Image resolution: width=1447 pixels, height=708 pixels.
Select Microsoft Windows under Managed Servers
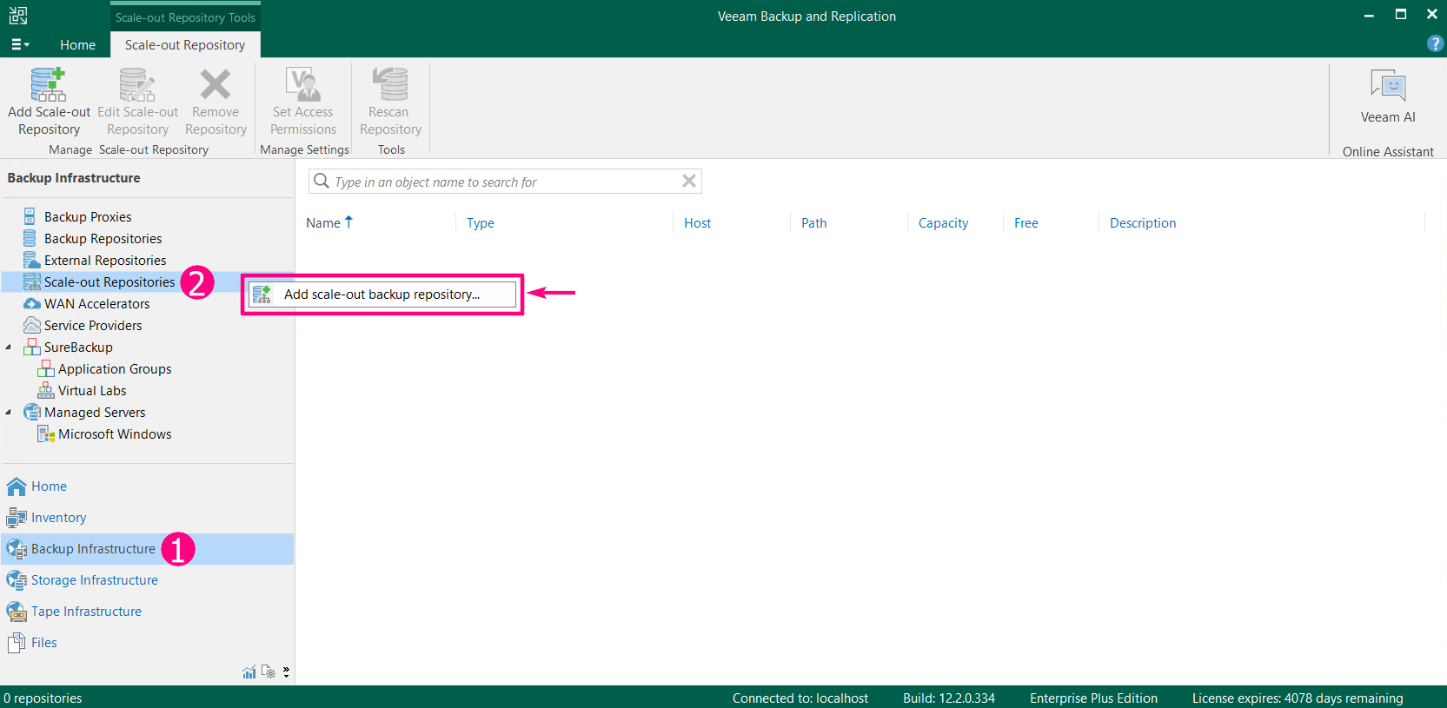[115, 433]
